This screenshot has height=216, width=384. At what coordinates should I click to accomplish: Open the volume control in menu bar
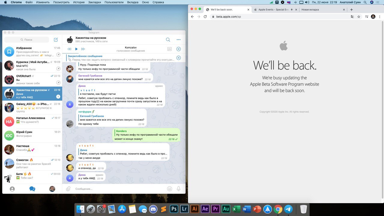[x=307, y=2]
